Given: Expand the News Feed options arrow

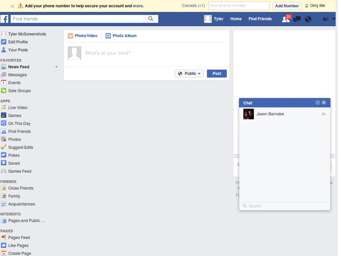Looking at the screenshot, I should (56, 67).
